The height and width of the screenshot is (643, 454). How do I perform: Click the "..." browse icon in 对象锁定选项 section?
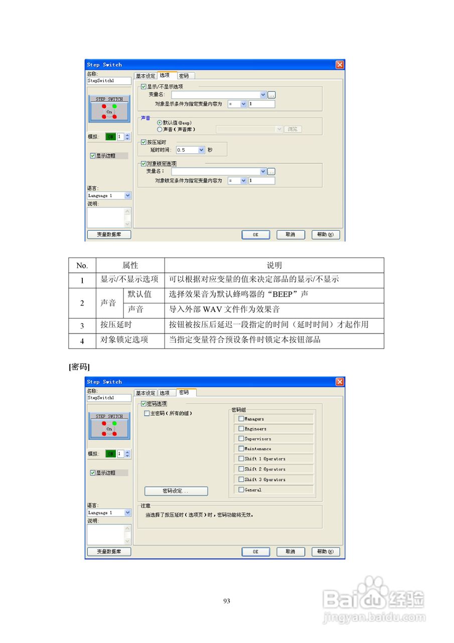[270, 171]
